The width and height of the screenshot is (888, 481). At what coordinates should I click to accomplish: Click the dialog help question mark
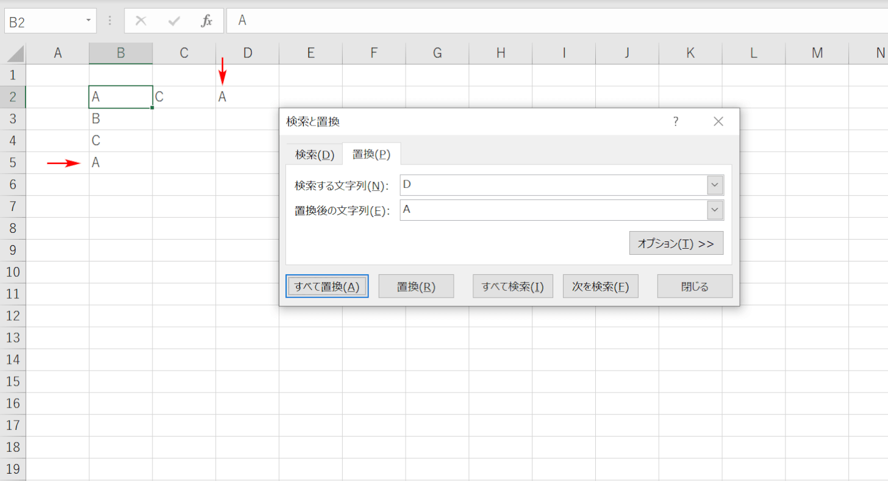coord(676,121)
